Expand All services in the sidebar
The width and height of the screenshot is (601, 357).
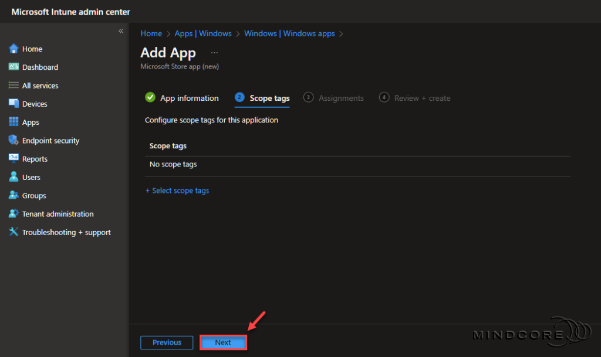39,85
